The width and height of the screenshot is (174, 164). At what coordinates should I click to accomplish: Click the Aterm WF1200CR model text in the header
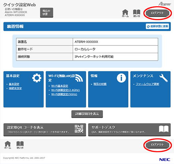(16, 12)
